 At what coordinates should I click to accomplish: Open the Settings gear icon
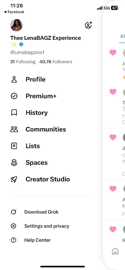tap(13, 226)
